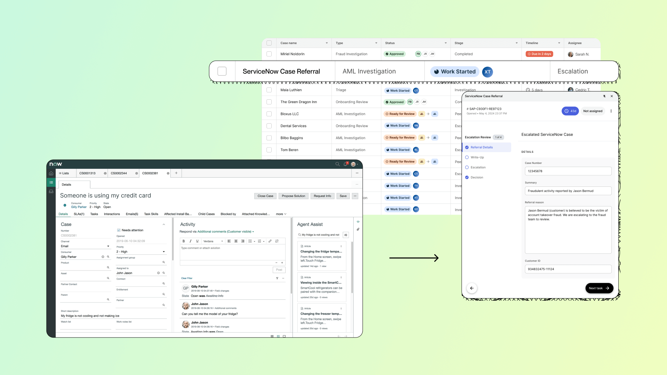The image size is (667, 375).
Task: Proceed with the Next task button
Action: (599, 288)
